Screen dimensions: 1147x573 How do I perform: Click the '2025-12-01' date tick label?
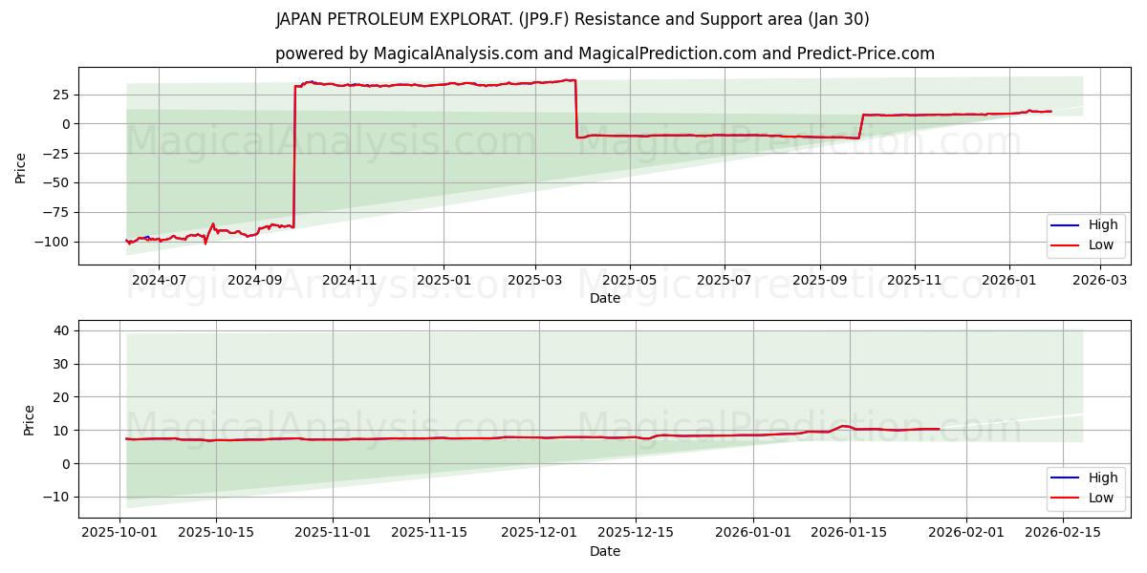coord(539,534)
